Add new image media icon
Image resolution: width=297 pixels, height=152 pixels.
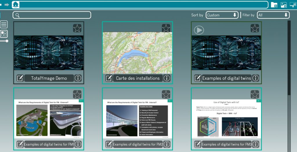tap(284, 5)
